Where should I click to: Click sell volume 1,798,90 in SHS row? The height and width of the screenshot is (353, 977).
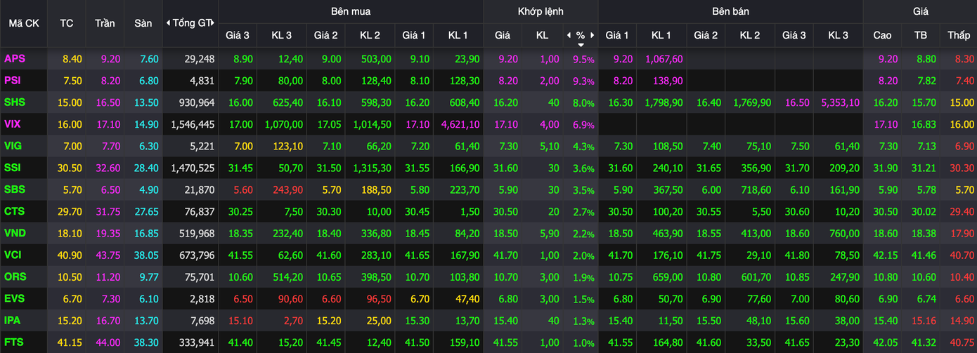click(664, 103)
